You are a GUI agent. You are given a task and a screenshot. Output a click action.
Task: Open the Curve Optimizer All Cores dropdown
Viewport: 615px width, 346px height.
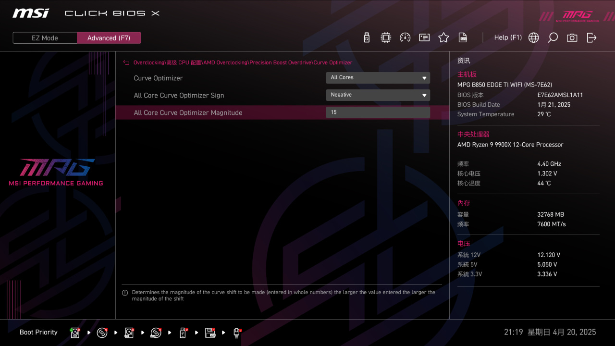coord(378,78)
